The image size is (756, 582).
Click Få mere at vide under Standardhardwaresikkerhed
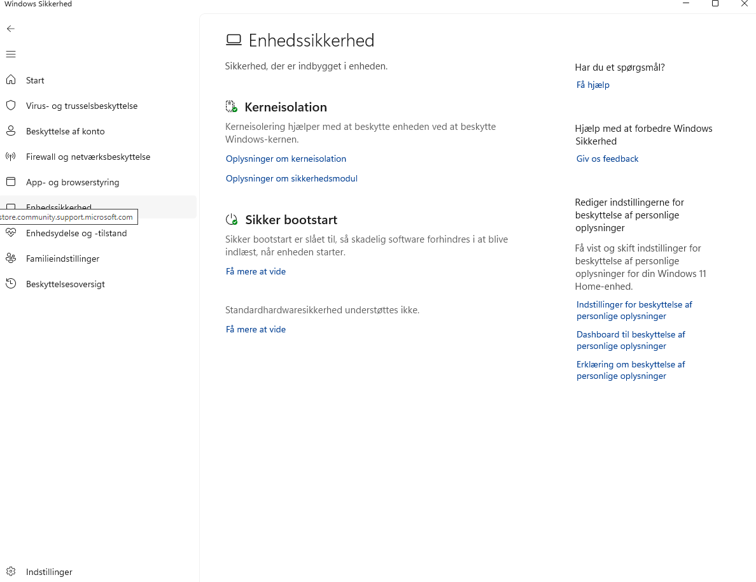pos(256,330)
